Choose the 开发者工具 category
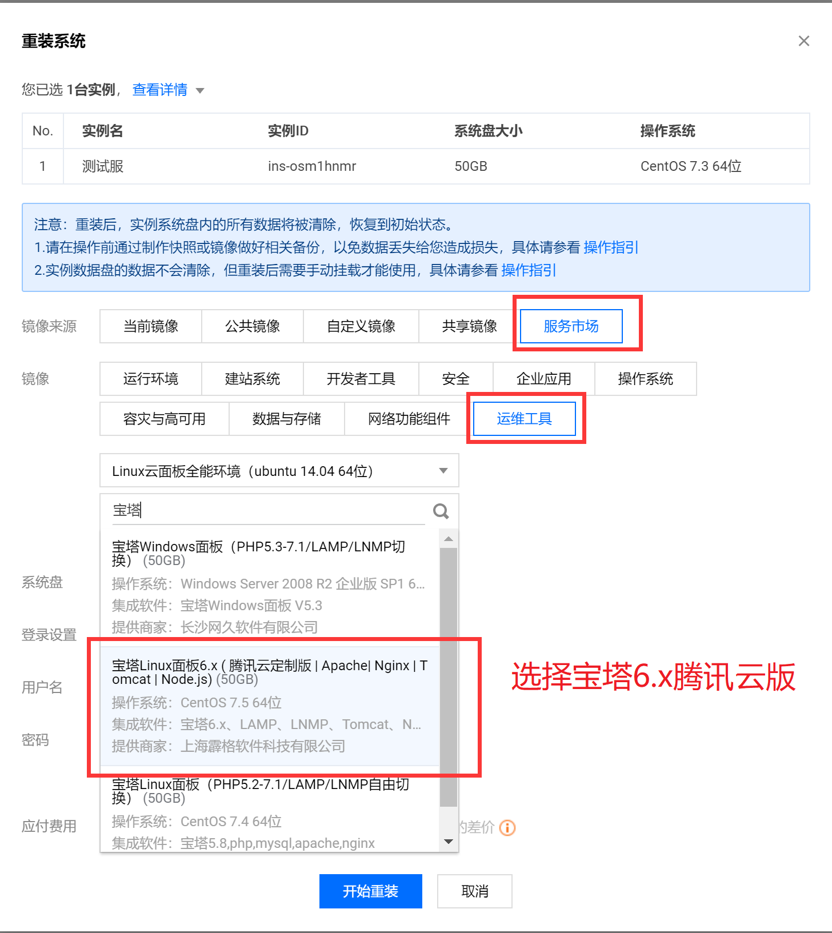 click(x=361, y=379)
